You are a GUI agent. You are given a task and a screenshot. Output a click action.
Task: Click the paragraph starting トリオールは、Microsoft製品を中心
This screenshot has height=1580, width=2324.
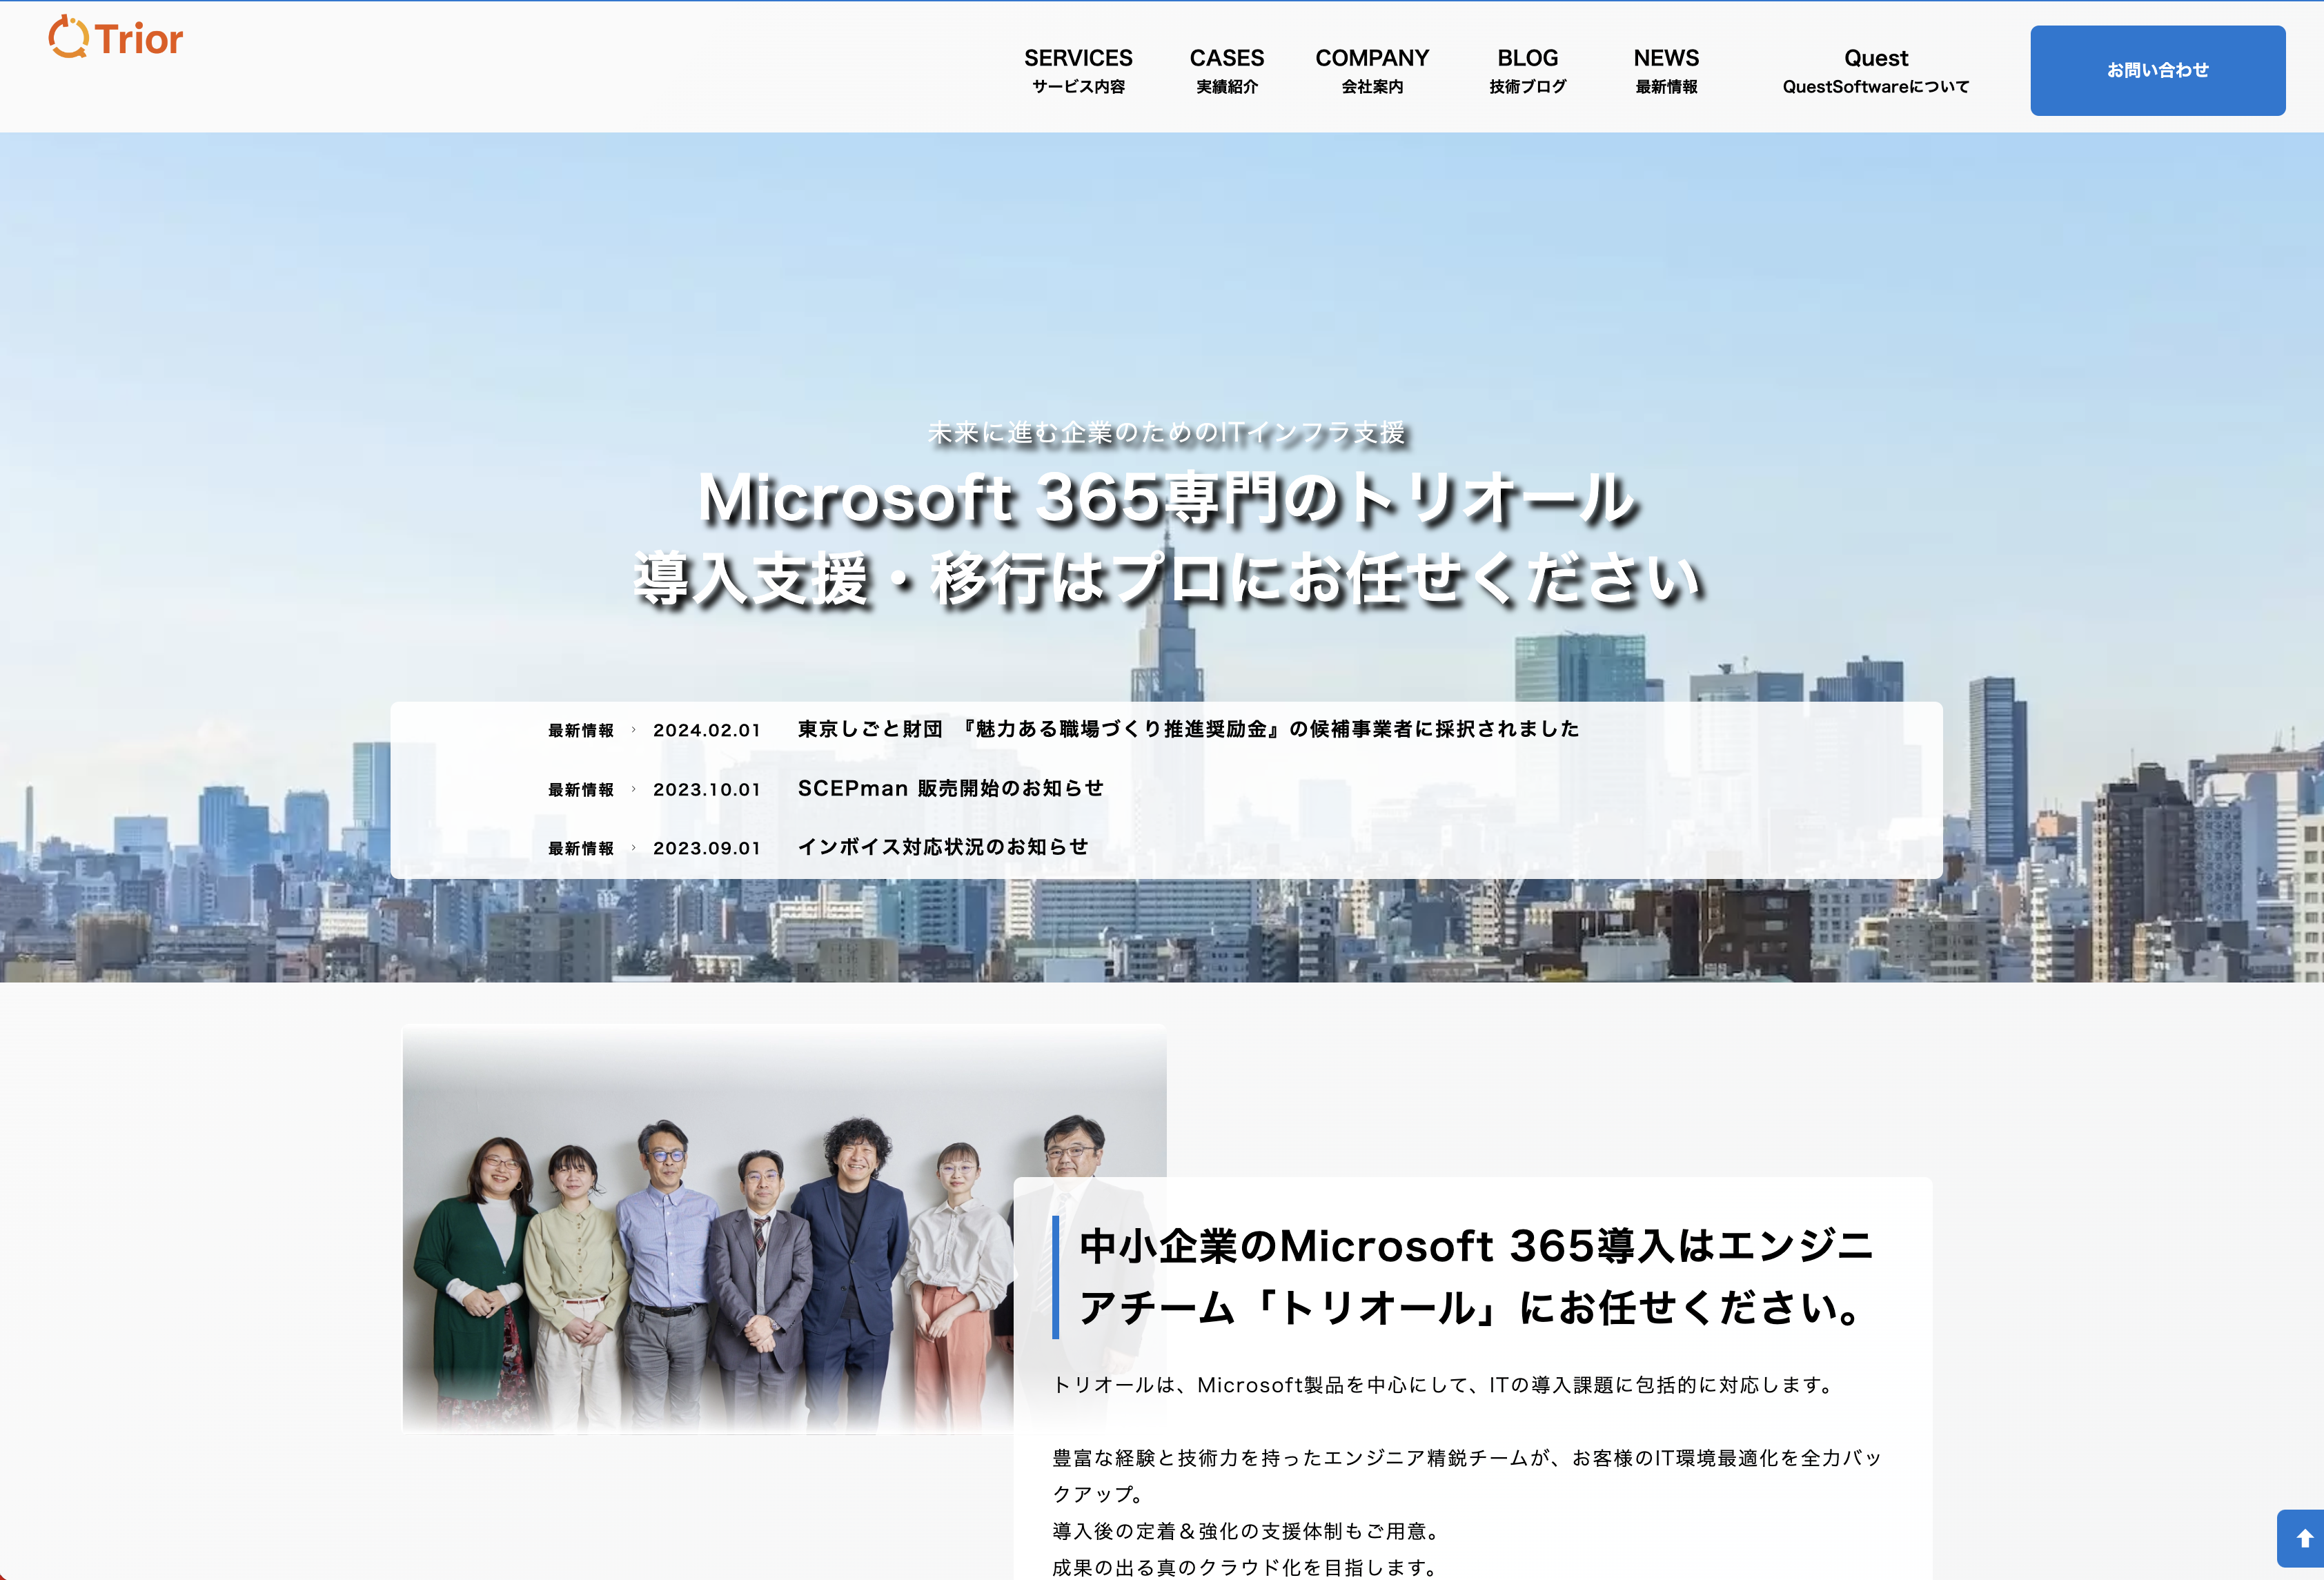pyautogui.click(x=1444, y=1385)
